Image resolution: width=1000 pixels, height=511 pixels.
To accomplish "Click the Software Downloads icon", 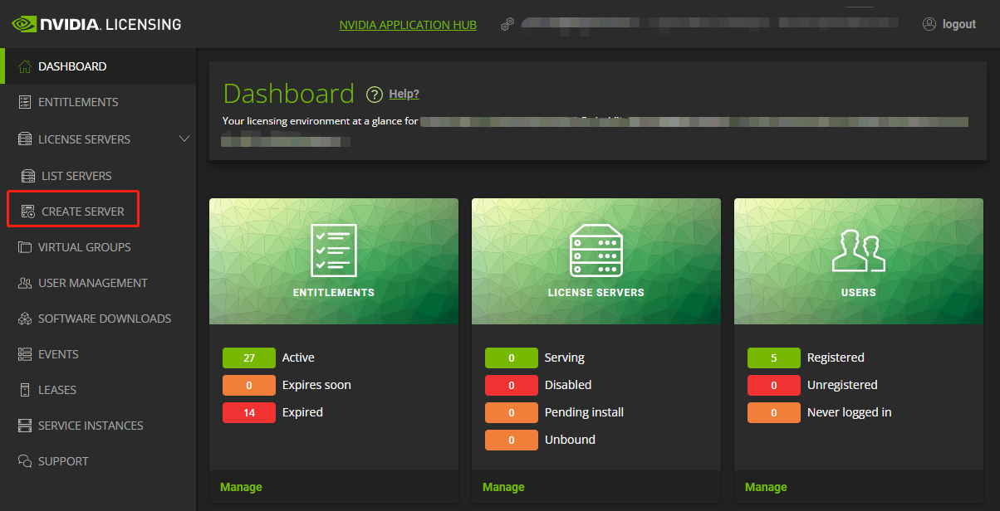I will (x=25, y=319).
